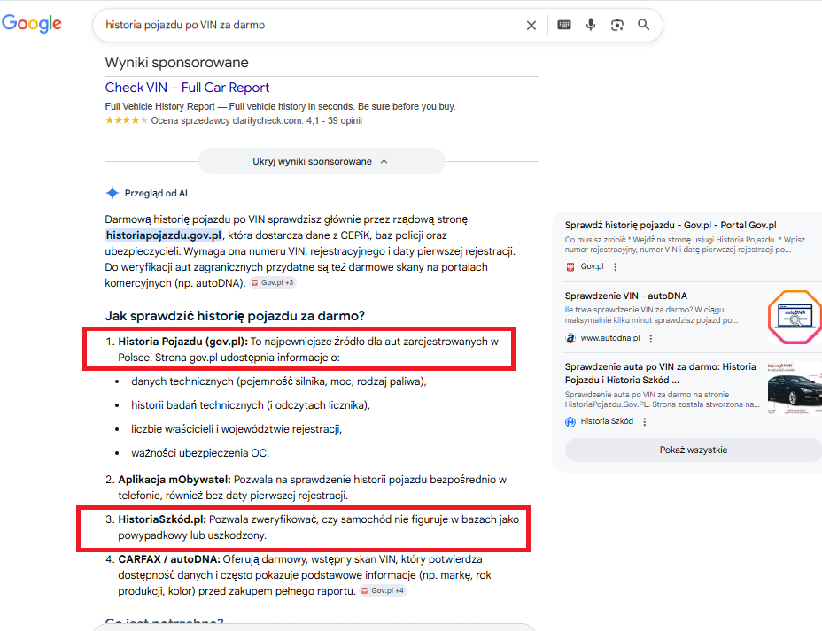Image resolution: width=822 pixels, height=631 pixels.
Task: Expand the Gov.pl +3 sources chip
Action: coord(273,282)
